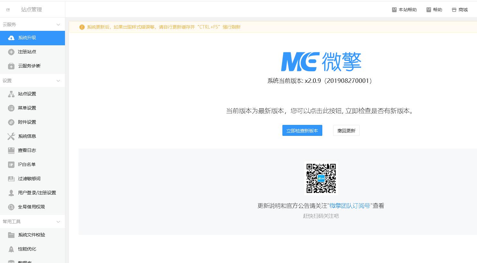
Task: Collapse the 设置 section chevron
Action: coord(58,81)
